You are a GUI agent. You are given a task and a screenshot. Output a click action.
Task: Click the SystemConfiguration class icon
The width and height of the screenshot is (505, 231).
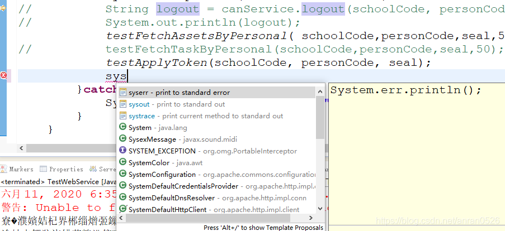tap(122, 174)
